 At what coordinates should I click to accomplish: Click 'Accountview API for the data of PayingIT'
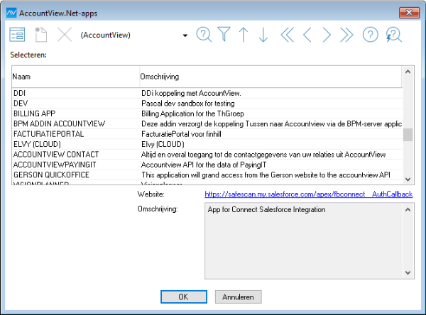point(204,165)
